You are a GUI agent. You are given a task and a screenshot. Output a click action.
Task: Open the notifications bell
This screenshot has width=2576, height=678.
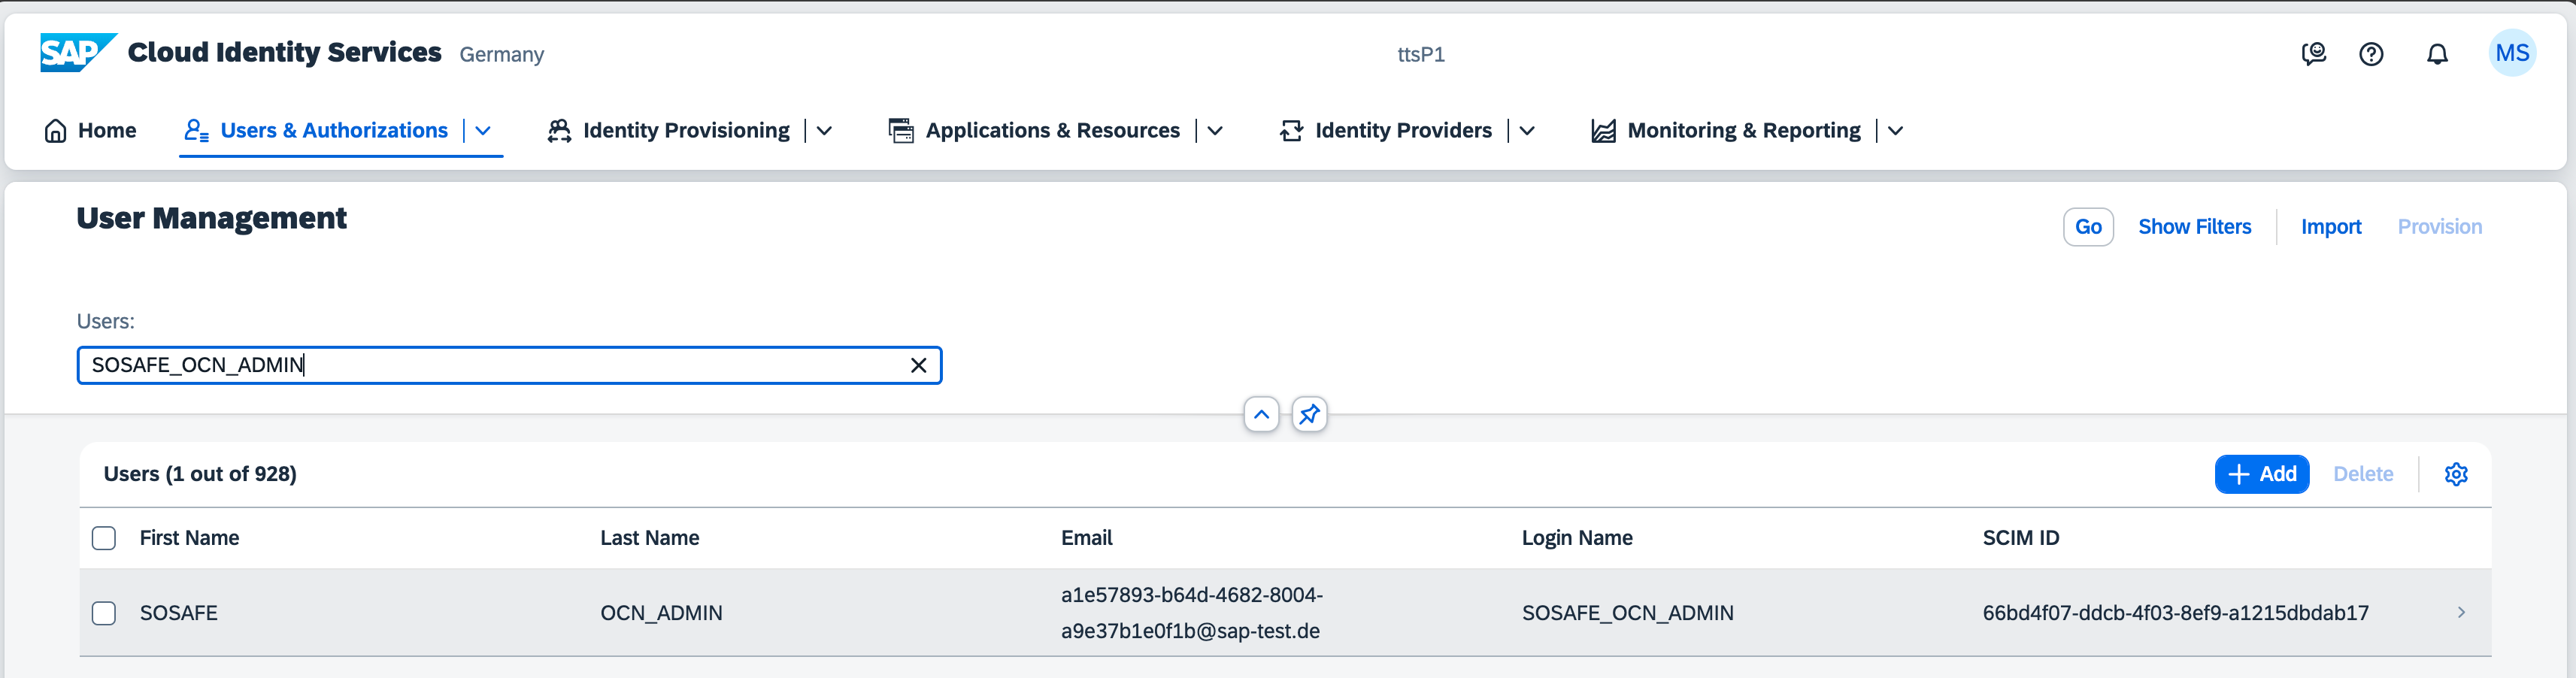click(2437, 54)
